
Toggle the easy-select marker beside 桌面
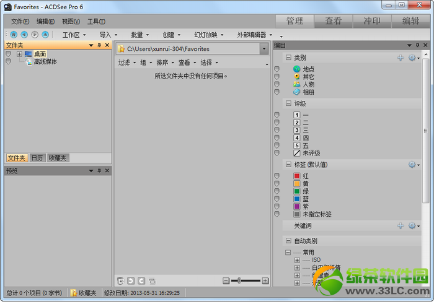pos(8,54)
